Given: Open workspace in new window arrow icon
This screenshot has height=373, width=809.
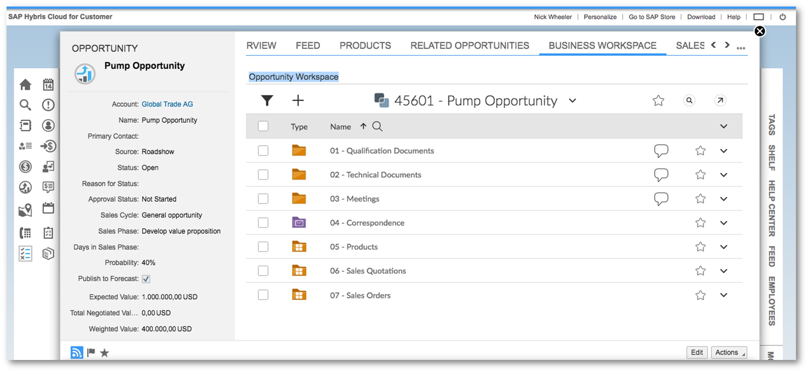Looking at the screenshot, I should (720, 101).
